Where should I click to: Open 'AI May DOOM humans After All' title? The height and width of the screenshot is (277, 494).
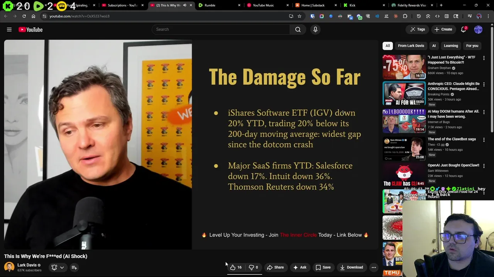click(x=453, y=114)
